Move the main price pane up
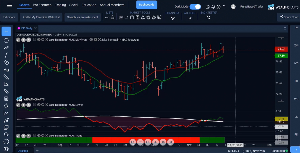This screenshot has height=153, width=300. click(x=28, y=40)
